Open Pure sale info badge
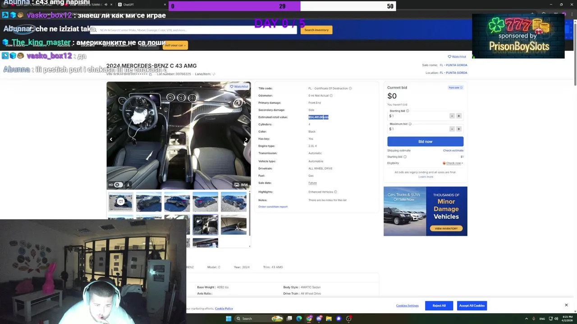The image size is (577, 324). [455, 87]
